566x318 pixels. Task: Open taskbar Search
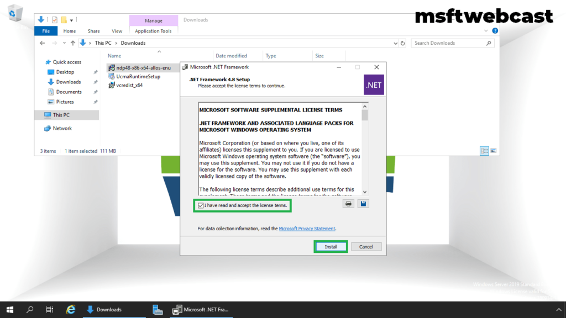pyautogui.click(x=30, y=309)
